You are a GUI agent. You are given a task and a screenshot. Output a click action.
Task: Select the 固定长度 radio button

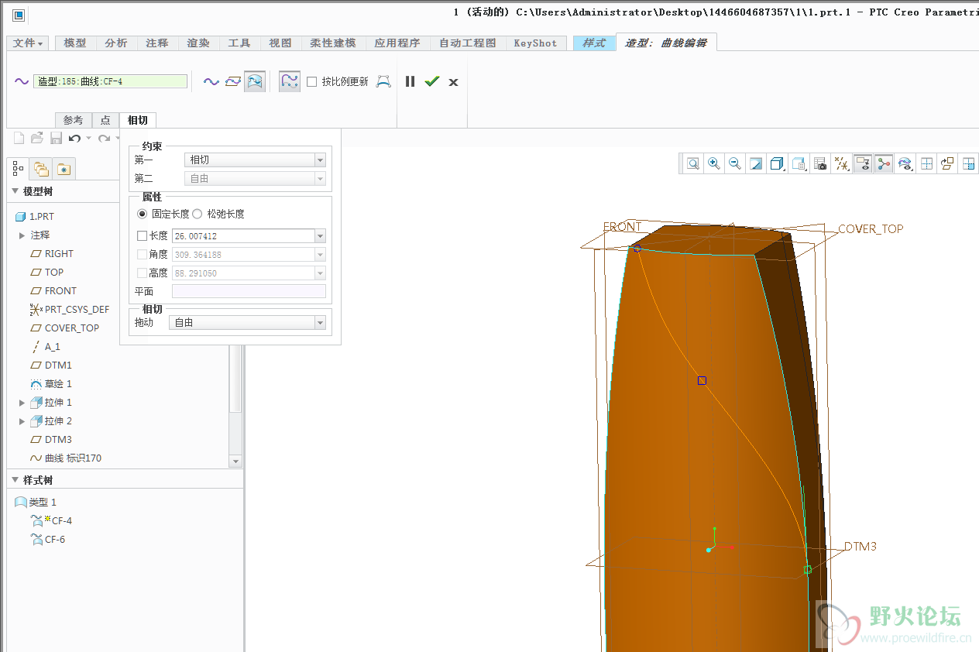coord(142,214)
